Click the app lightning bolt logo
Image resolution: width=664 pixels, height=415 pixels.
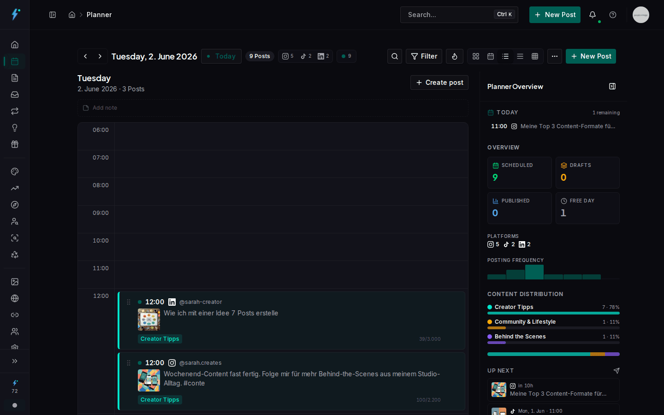15,14
